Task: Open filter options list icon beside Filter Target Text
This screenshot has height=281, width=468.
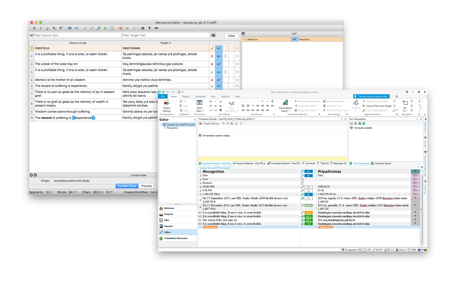Action: [213, 35]
